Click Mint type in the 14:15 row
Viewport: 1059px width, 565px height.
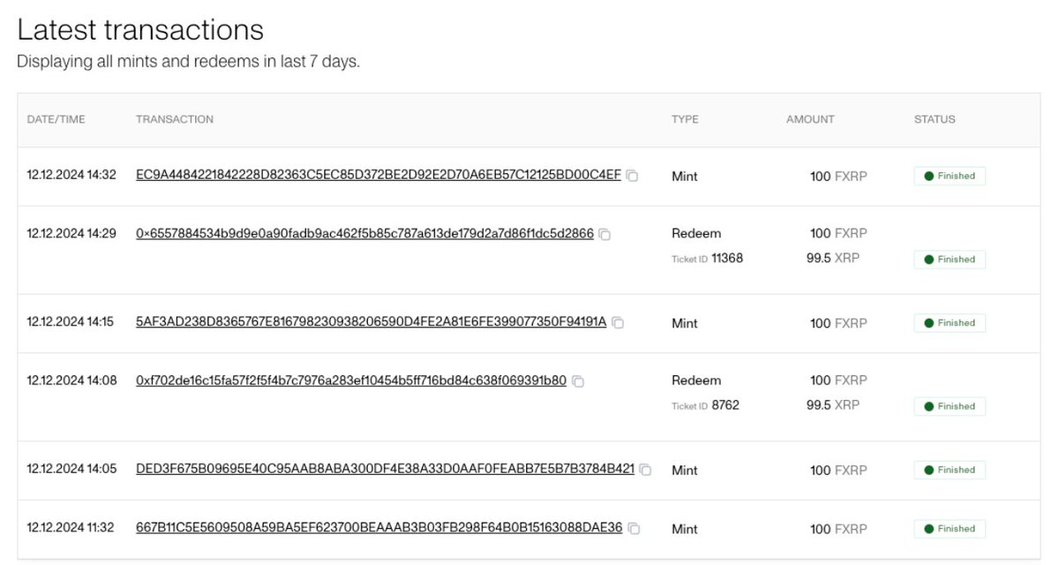coord(685,323)
